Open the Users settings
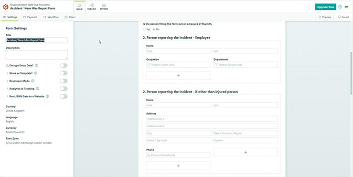The image size is (353, 177). click(x=70, y=17)
